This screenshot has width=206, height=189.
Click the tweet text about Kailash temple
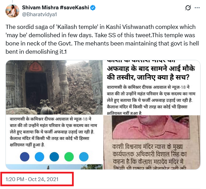102,39
